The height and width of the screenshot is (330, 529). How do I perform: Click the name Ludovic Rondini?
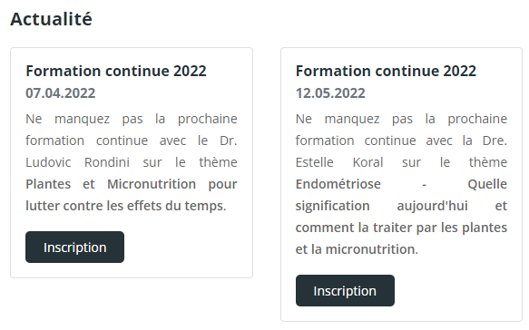[x=78, y=162]
